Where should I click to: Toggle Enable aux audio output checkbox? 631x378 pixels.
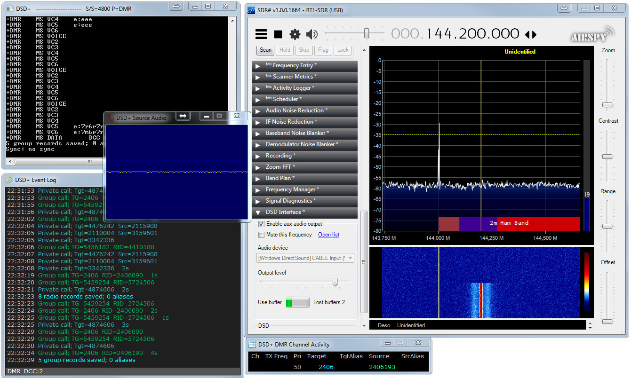[261, 224]
